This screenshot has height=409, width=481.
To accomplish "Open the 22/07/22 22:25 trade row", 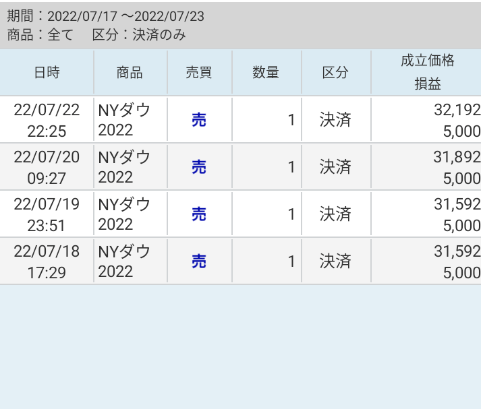I will (240, 120).
